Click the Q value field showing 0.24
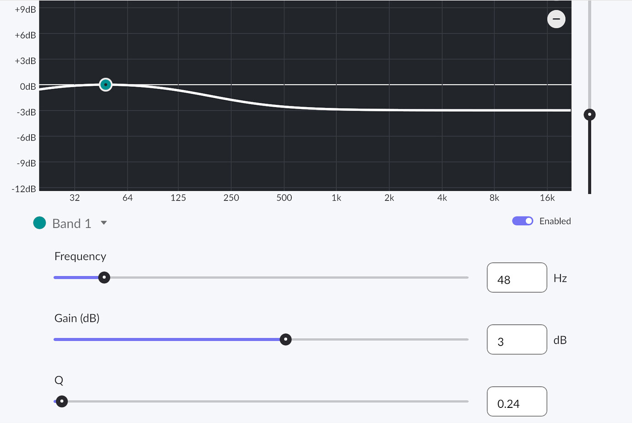The width and height of the screenshot is (632, 423). click(x=517, y=401)
